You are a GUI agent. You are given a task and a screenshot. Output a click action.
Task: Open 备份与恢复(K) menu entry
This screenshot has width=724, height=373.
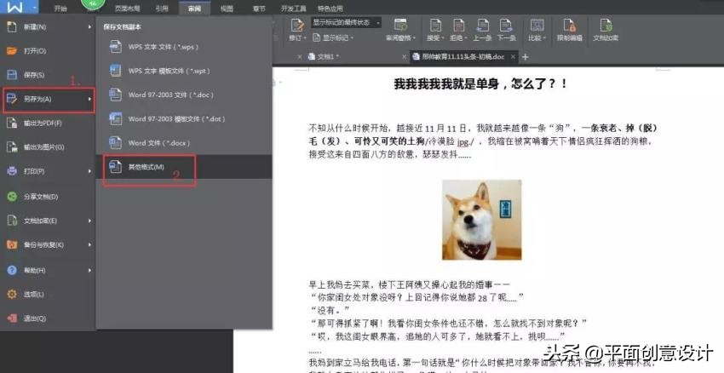click(x=48, y=244)
